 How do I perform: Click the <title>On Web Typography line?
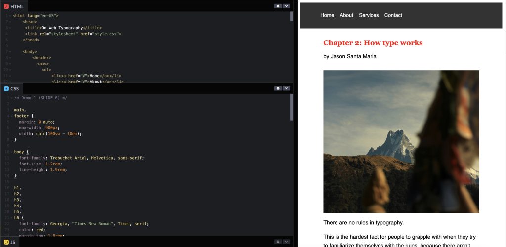pos(63,28)
